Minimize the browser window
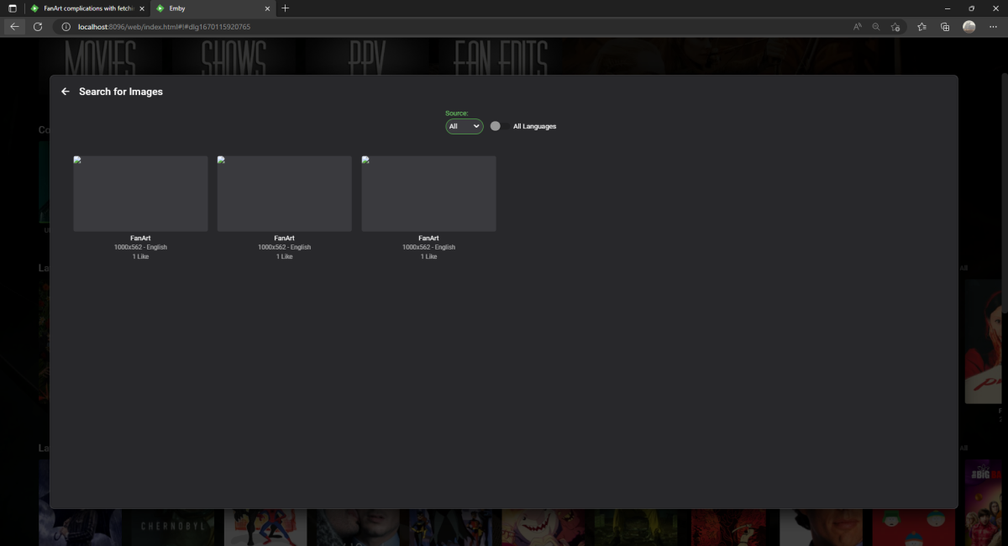The height and width of the screenshot is (546, 1008). click(948, 8)
